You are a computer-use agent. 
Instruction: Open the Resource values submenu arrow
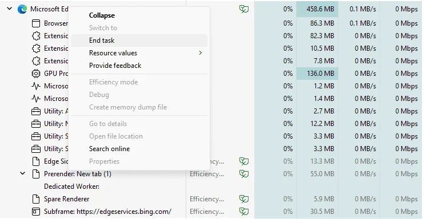pyautogui.click(x=201, y=53)
